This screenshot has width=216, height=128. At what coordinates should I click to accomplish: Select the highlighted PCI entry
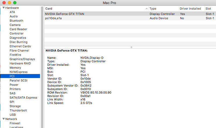20,76
